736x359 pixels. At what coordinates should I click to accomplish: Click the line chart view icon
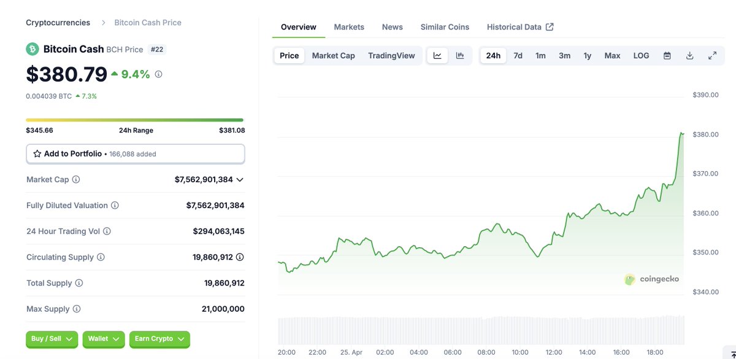(437, 56)
